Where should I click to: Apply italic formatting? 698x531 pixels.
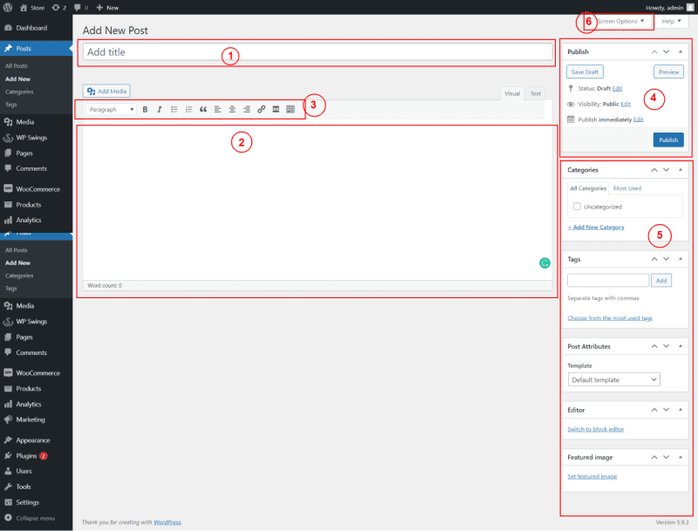point(160,109)
